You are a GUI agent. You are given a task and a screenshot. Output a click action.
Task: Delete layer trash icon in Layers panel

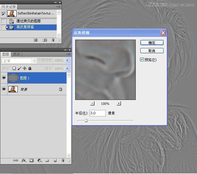click(63, 160)
